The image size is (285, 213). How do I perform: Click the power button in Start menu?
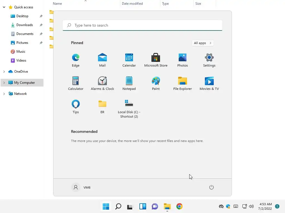[212, 187]
